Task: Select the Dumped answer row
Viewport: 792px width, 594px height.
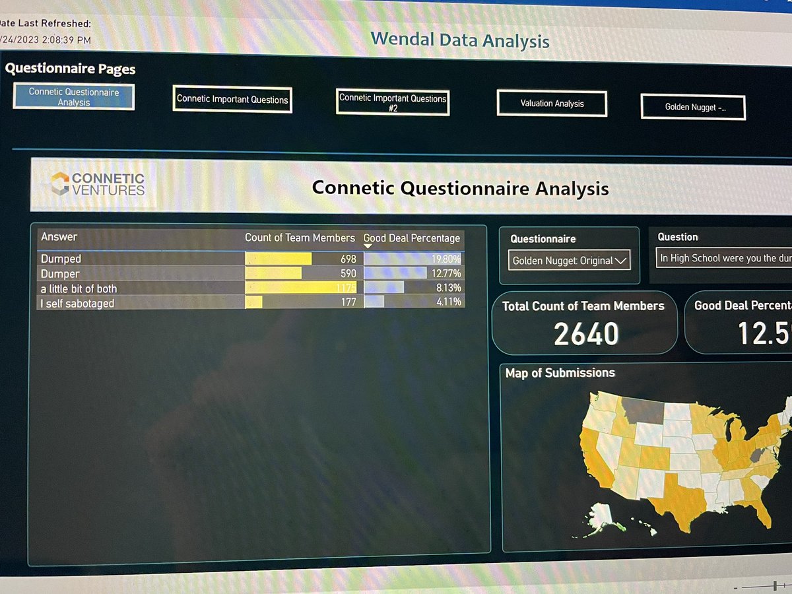Action: [x=251, y=259]
